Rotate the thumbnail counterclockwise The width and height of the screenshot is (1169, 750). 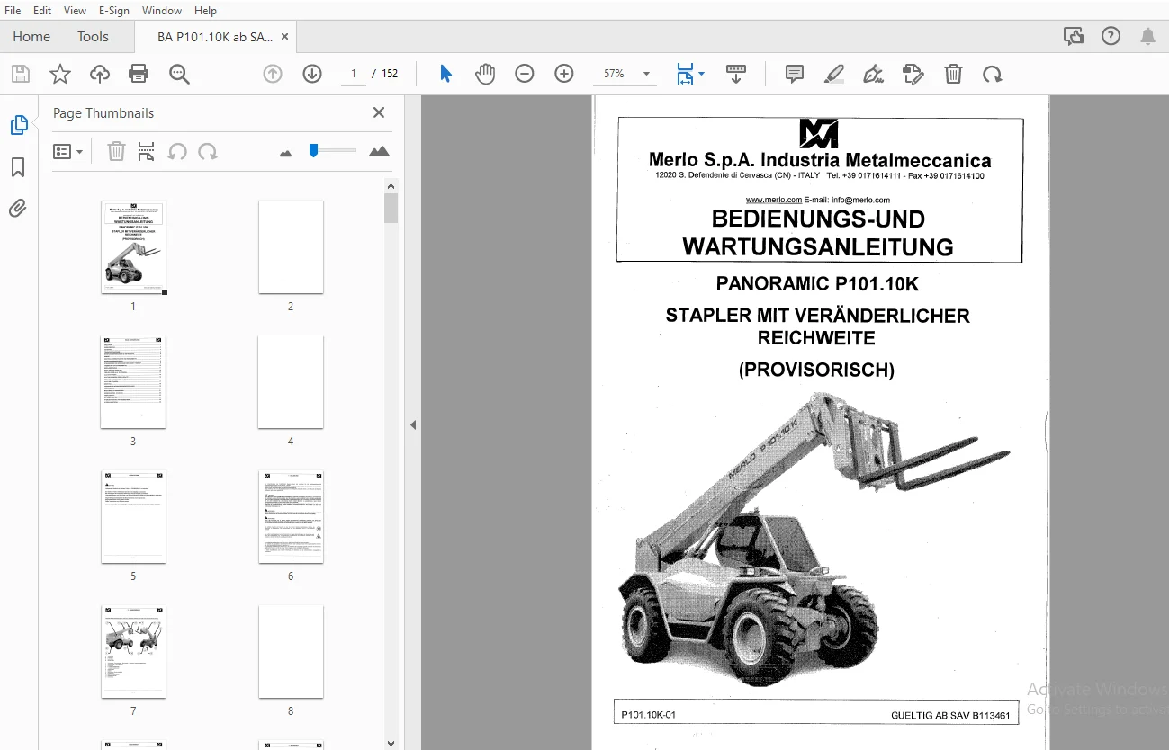pyautogui.click(x=177, y=151)
